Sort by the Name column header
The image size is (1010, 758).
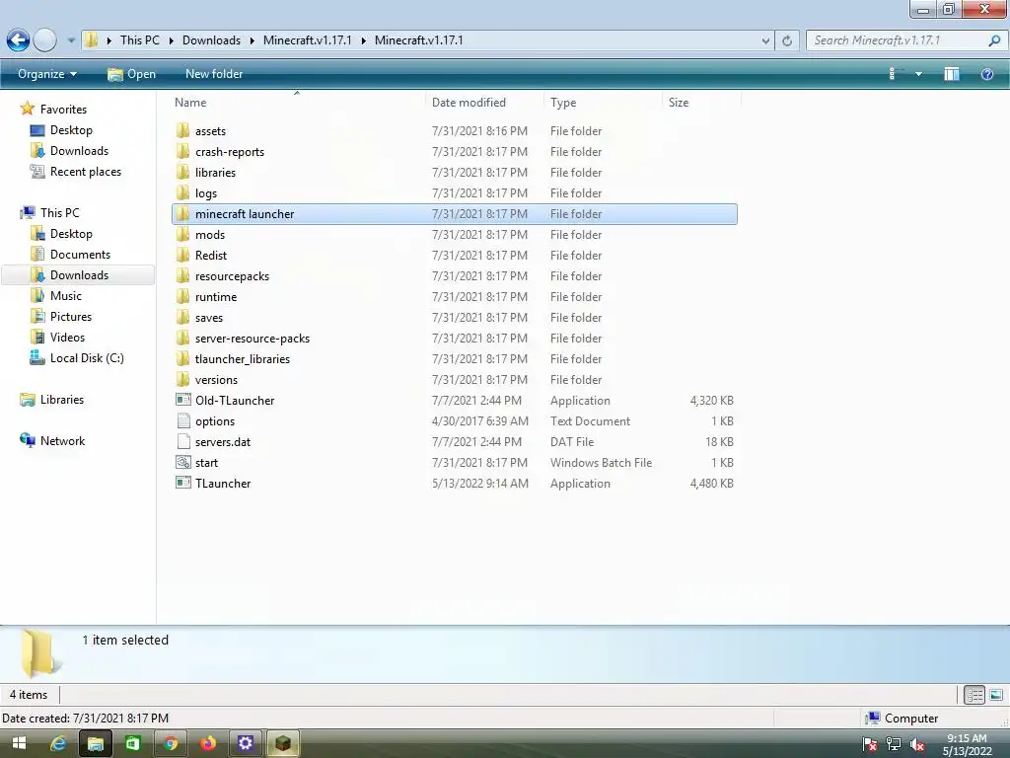click(190, 103)
